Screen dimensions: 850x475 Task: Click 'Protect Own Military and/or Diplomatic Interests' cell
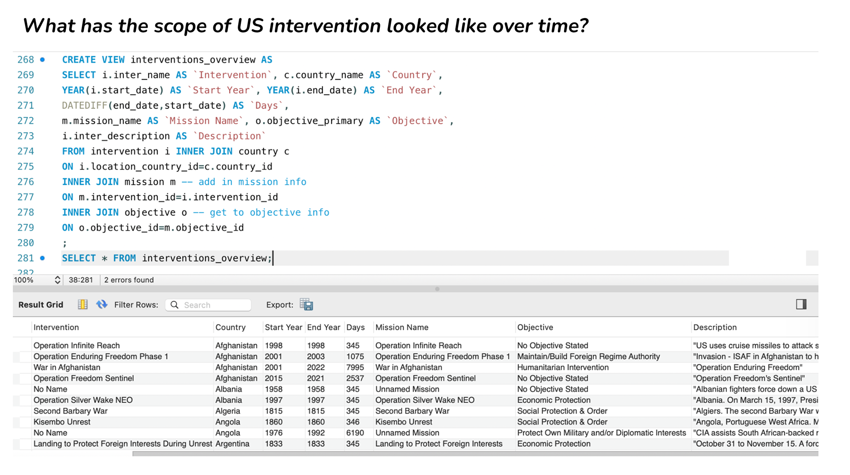[602, 433]
